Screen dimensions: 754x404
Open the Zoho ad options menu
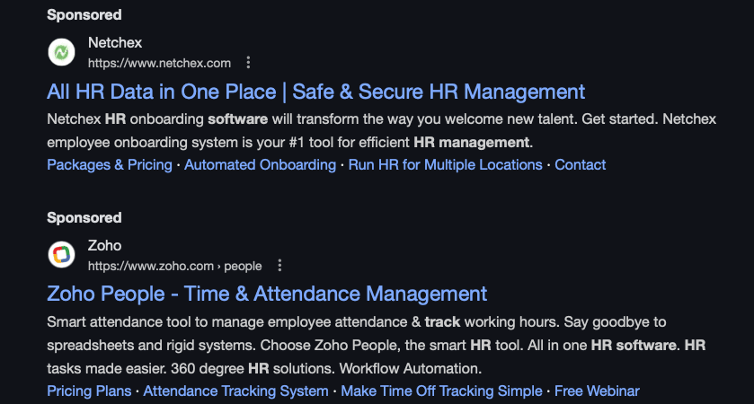pyautogui.click(x=279, y=266)
